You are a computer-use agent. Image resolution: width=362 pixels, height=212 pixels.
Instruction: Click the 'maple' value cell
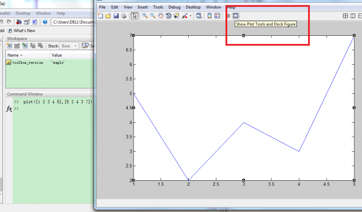pyautogui.click(x=58, y=63)
